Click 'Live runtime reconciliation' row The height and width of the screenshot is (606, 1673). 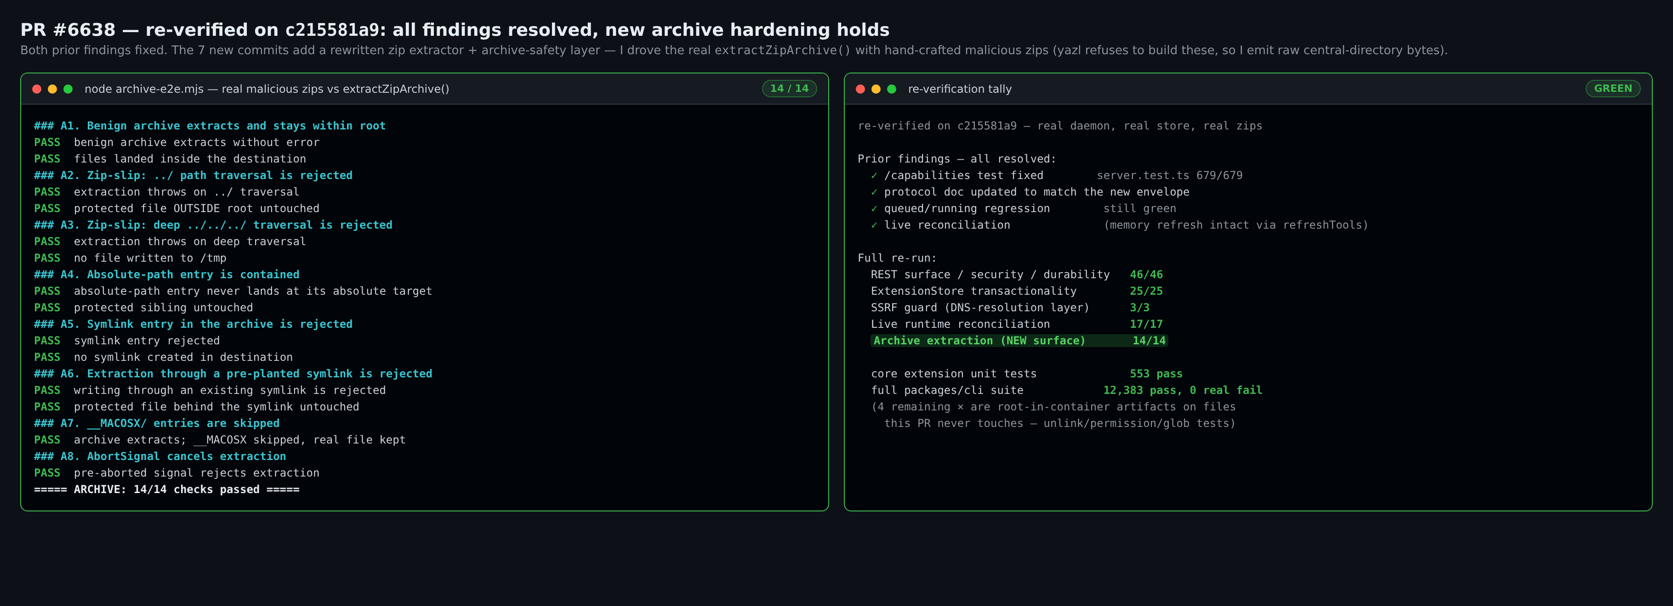961,325
